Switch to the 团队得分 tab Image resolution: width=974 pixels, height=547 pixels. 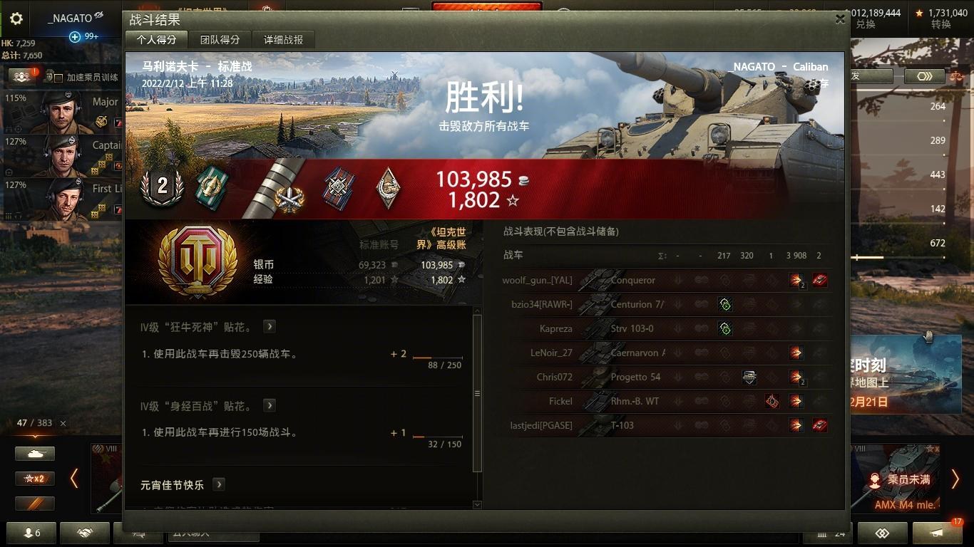point(220,40)
